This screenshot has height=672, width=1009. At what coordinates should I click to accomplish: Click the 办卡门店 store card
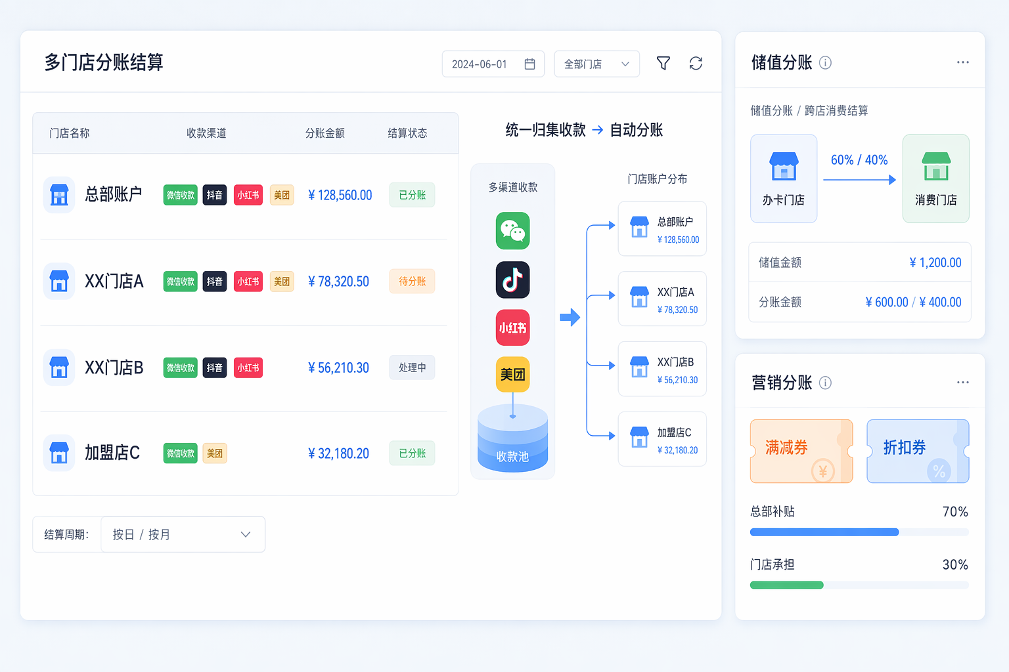point(784,178)
